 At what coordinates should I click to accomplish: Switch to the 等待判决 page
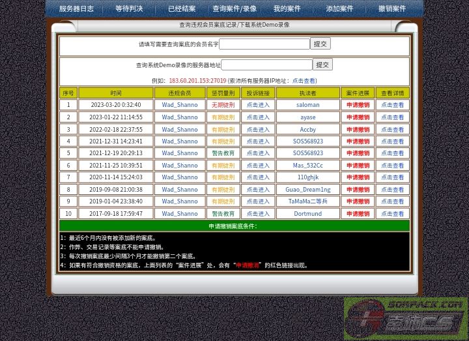coord(129,9)
